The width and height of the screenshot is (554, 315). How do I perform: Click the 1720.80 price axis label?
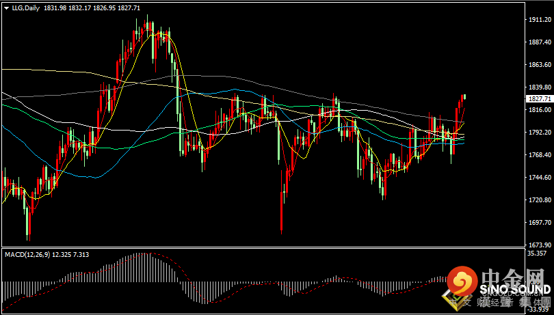tap(541, 200)
